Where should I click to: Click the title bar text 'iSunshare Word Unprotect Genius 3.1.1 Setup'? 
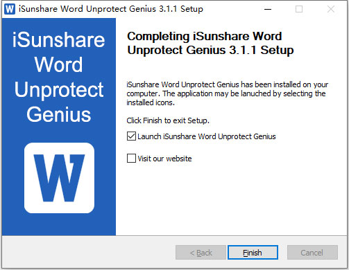111,9
